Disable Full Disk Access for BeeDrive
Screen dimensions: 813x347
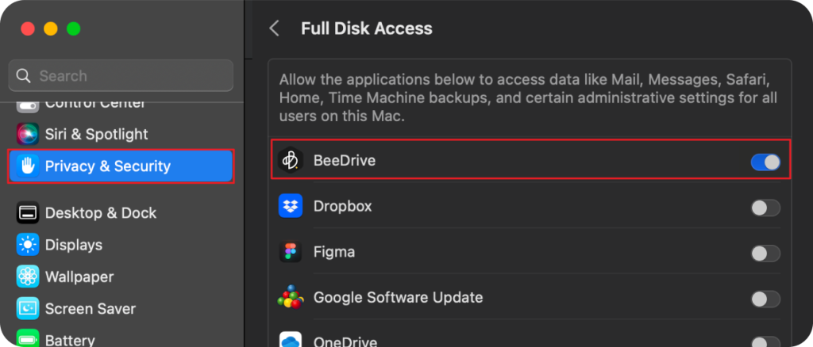[x=765, y=162]
